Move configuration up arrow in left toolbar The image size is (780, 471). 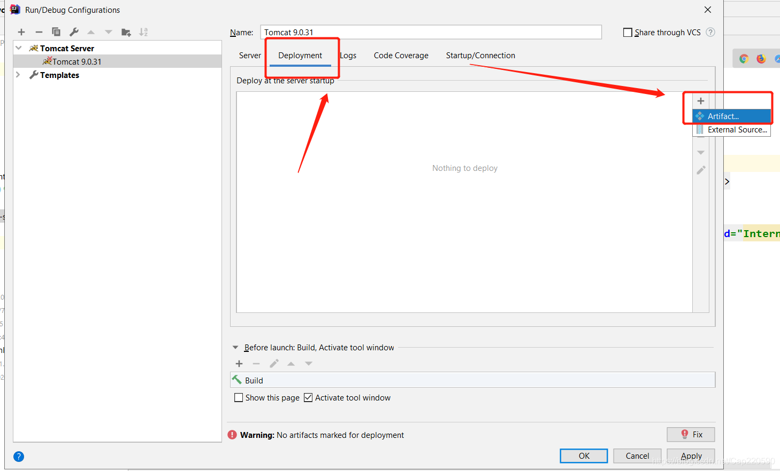[91, 32]
